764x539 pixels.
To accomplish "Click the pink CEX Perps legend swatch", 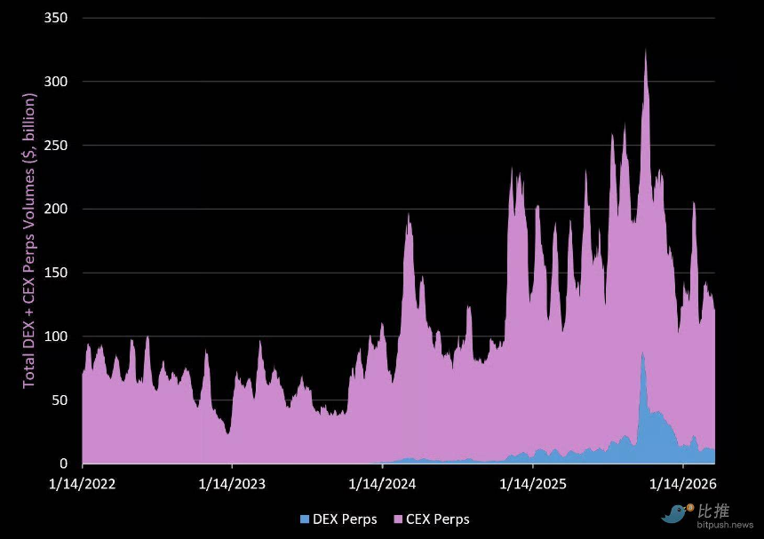I will [x=397, y=519].
